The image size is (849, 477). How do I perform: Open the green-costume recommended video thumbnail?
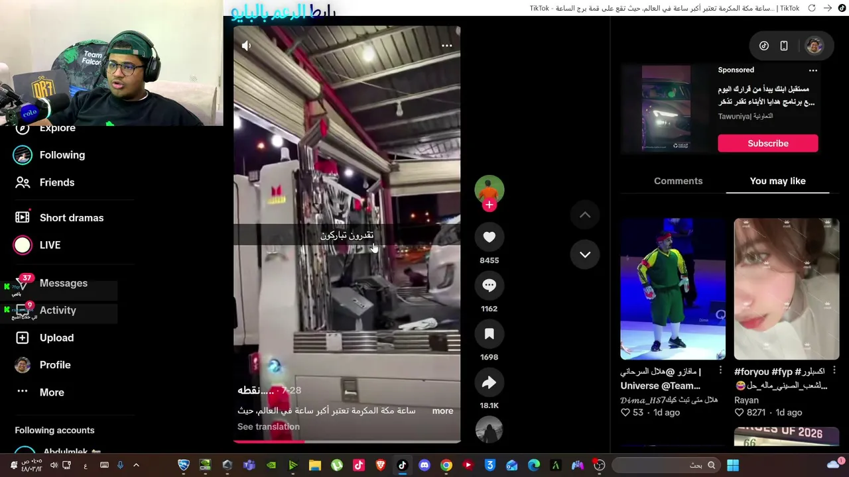click(x=673, y=289)
